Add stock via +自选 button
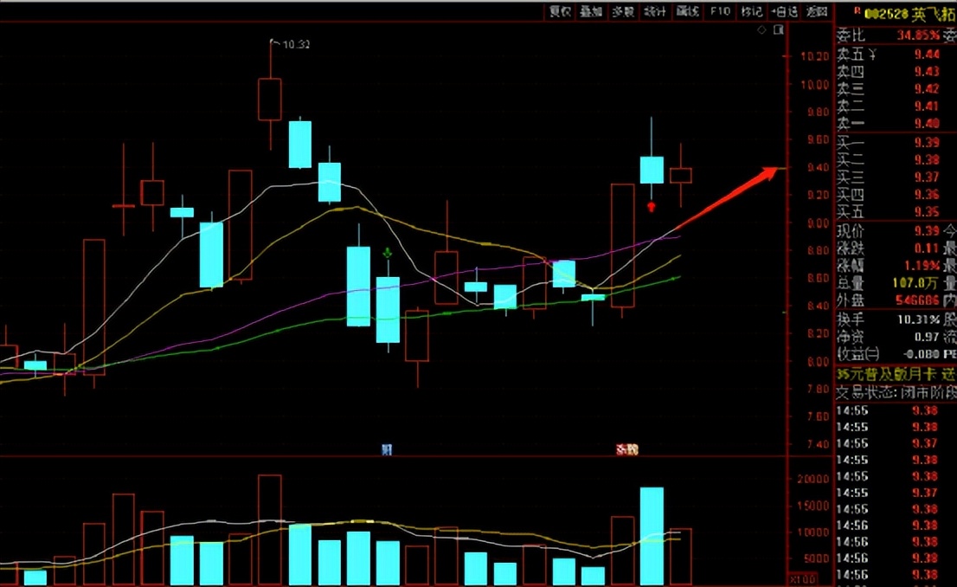This screenshot has width=957, height=587. 784,11
